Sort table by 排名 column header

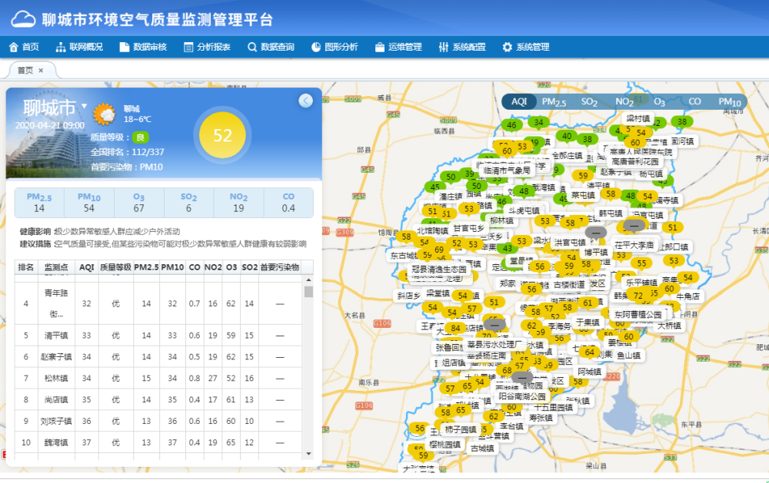tap(26, 267)
